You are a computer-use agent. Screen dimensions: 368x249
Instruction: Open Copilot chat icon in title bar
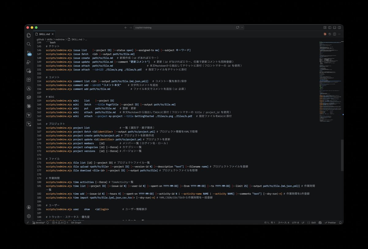click(x=238, y=28)
